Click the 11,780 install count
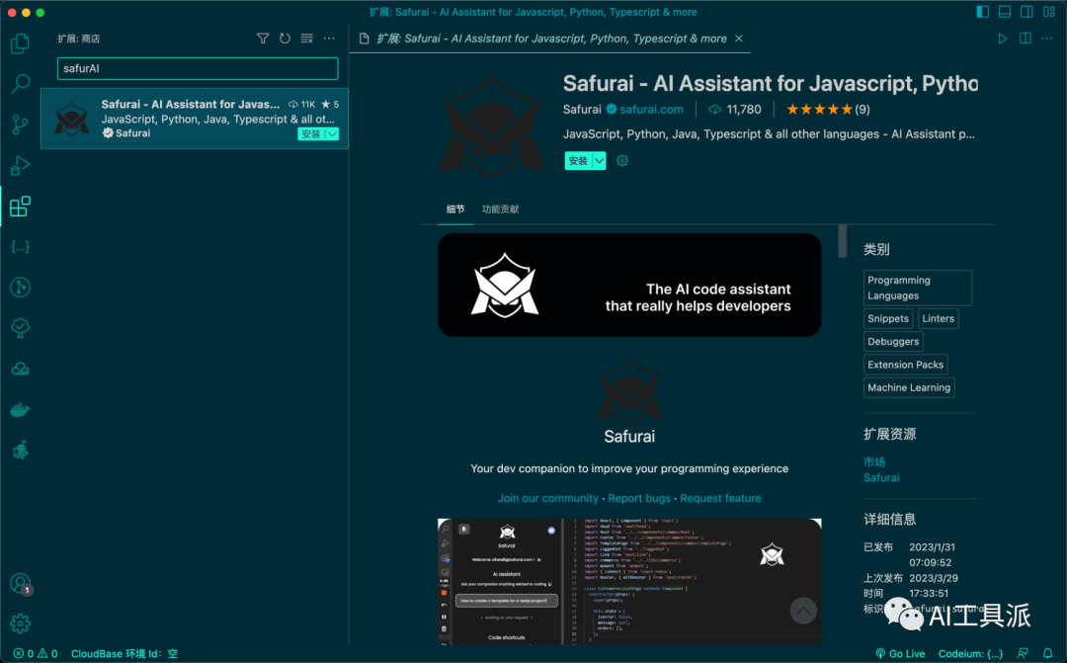The height and width of the screenshot is (663, 1067). [x=735, y=109]
